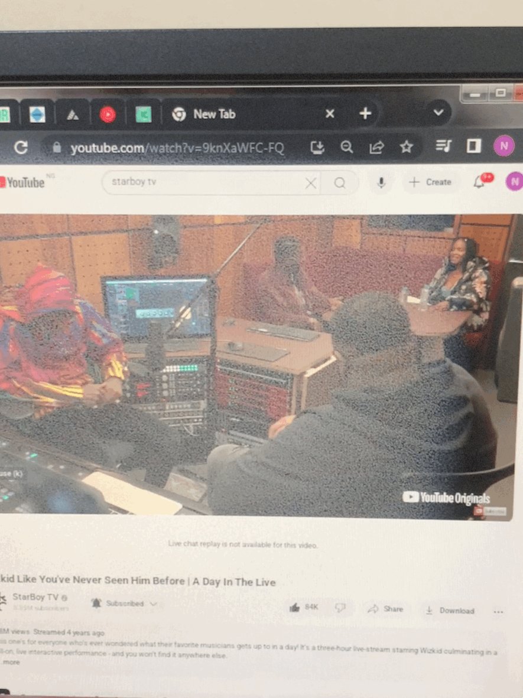Go to YouTube home via logo
This screenshot has height=698, width=523.
pos(22,182)
